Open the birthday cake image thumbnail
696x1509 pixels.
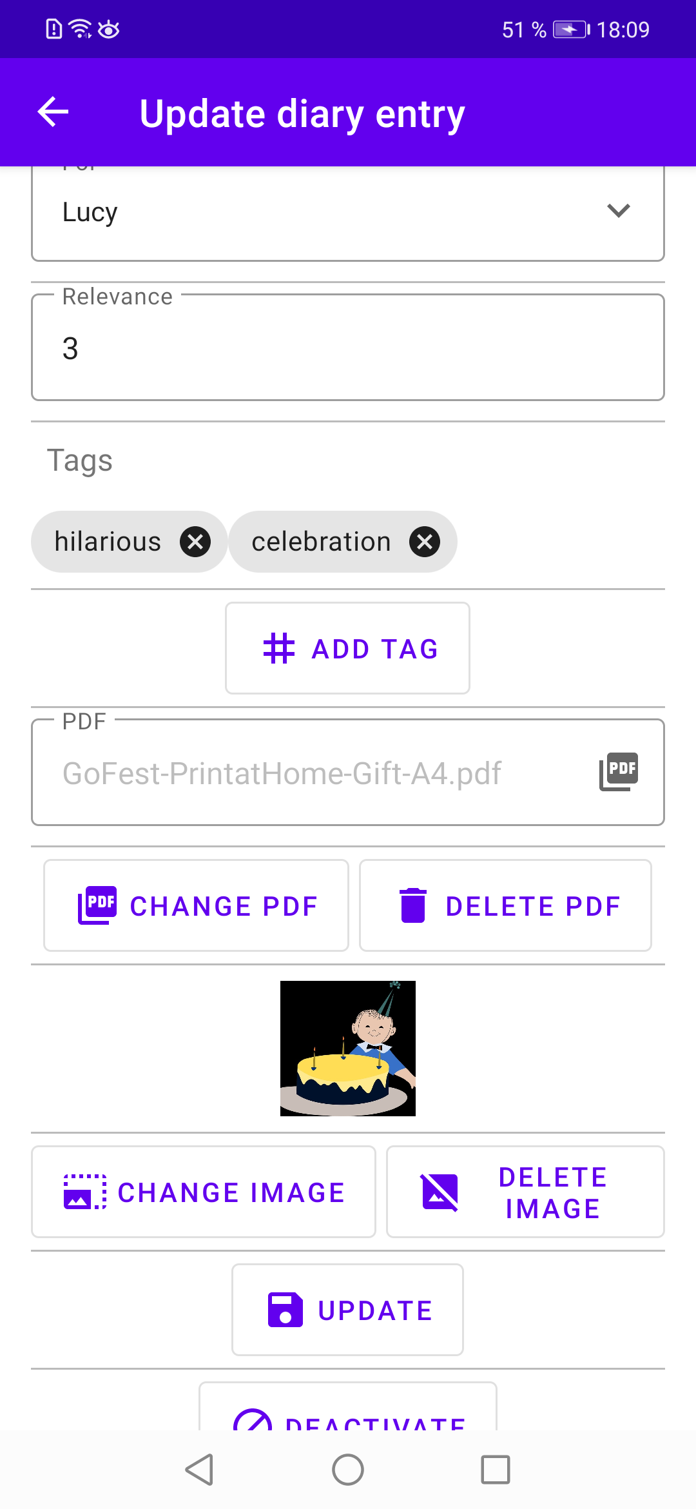click(348, 1049)
